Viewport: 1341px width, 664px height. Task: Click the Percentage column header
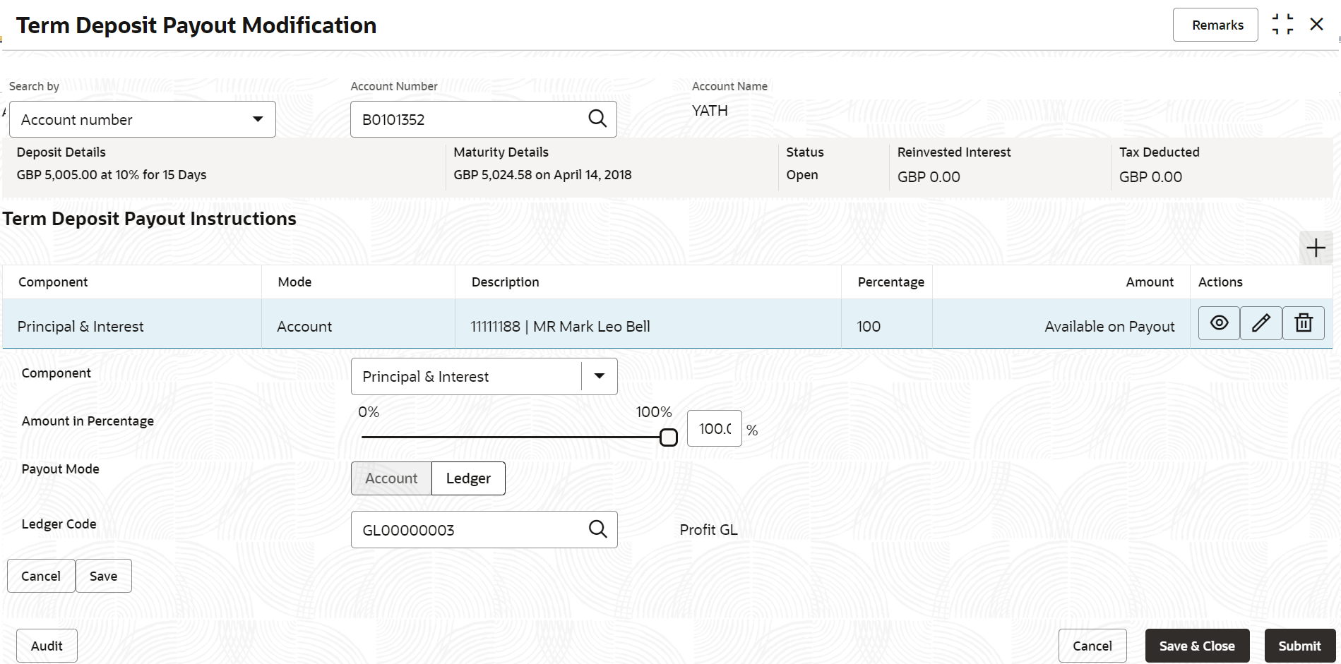(x=890, y=282)
